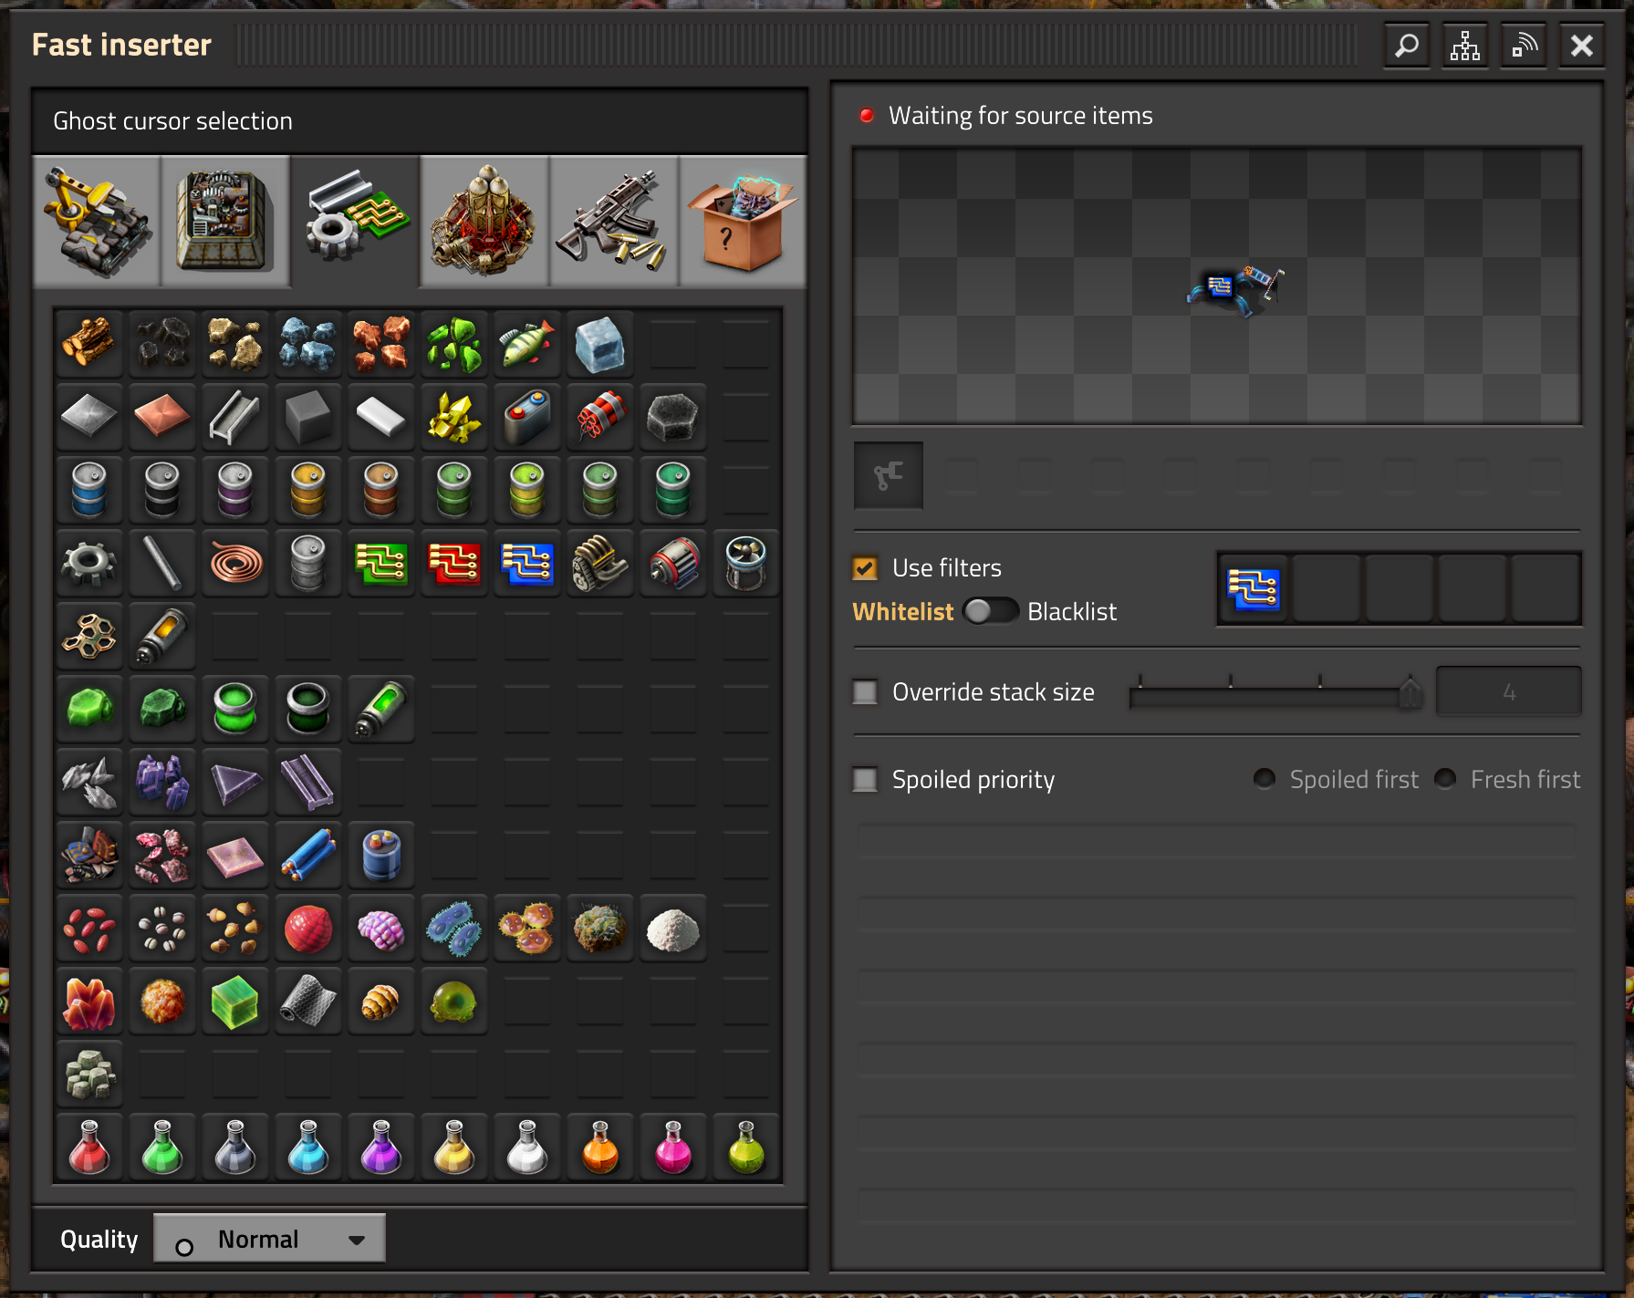Click the stack size value field
The width and height of the screenshot is (1634, 1298).
(x=1509, y=692)
